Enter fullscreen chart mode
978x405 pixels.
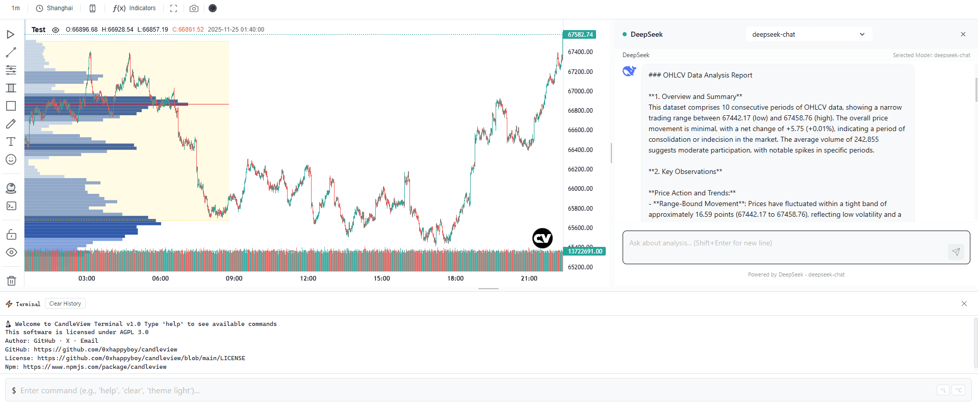point(173,8)
